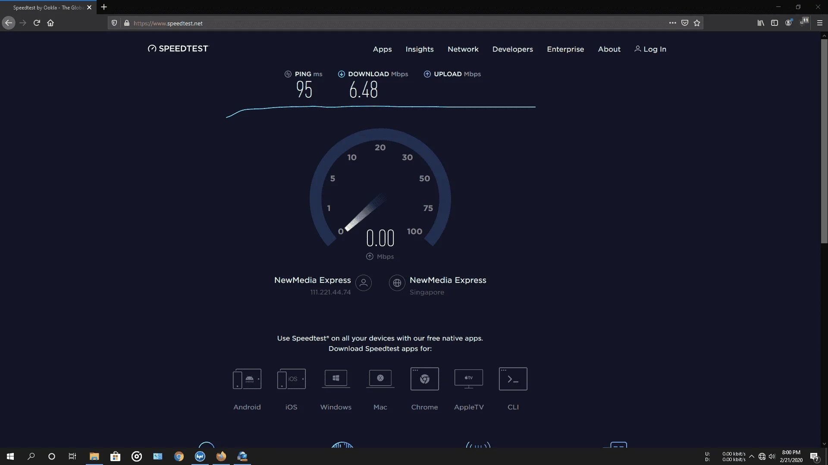
Task: Switch to Firefox in the taskbar
Action: click(x=221, y=456)
